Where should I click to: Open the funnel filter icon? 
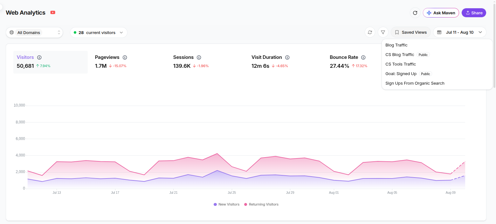click(x=383, y=32)
